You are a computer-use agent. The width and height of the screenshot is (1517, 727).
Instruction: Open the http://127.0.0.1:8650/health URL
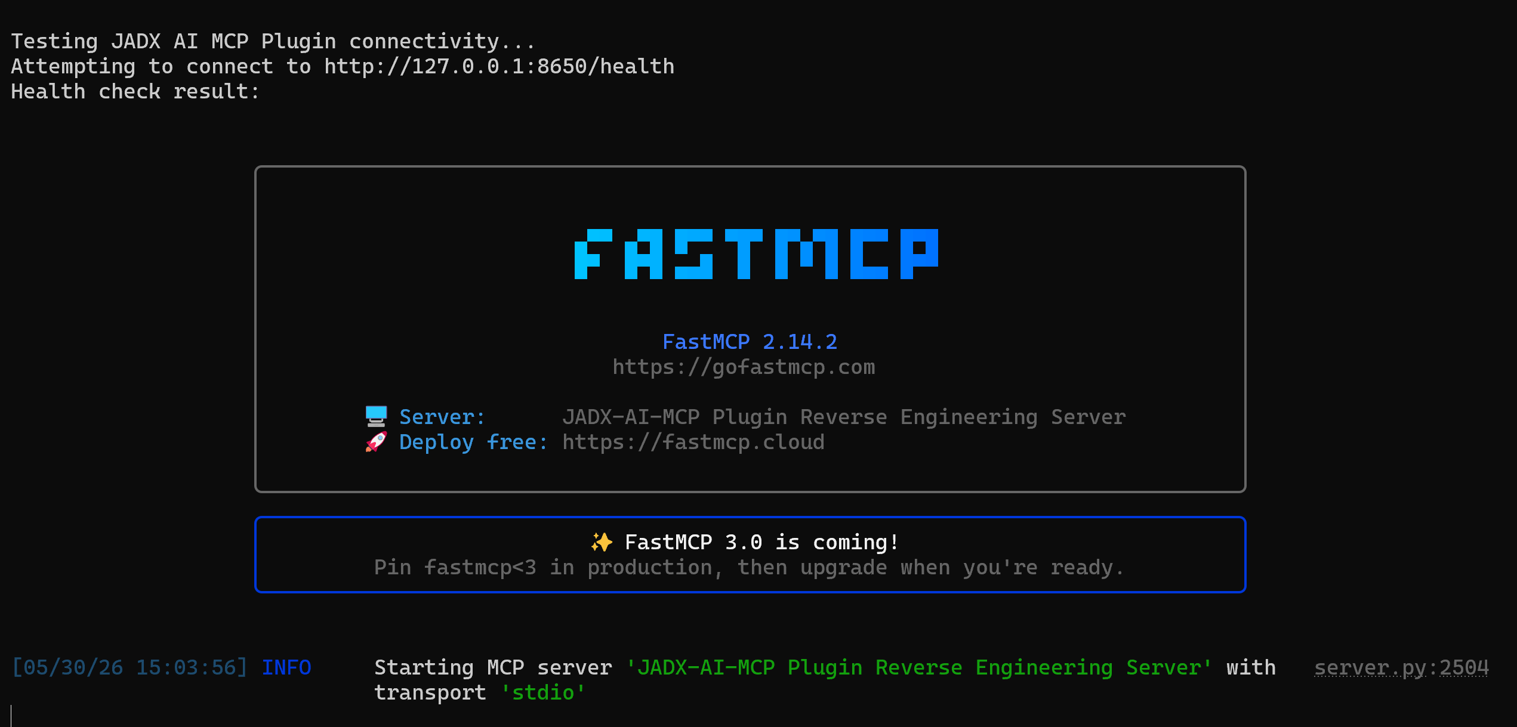(499, 66)
